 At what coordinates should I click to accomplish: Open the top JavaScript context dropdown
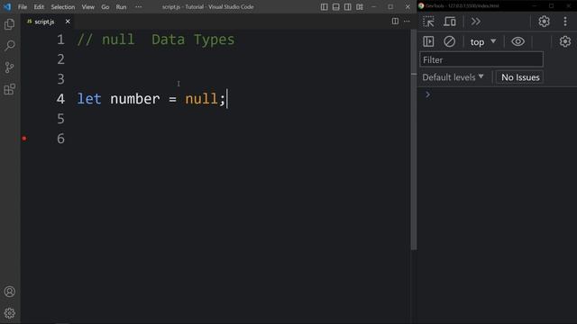pos(483,42)
